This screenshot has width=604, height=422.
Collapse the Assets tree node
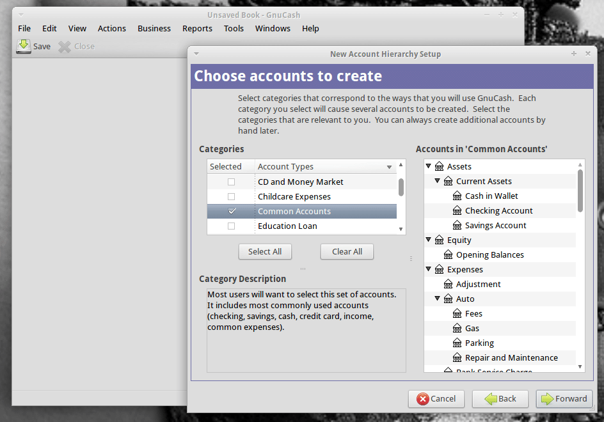429,167
